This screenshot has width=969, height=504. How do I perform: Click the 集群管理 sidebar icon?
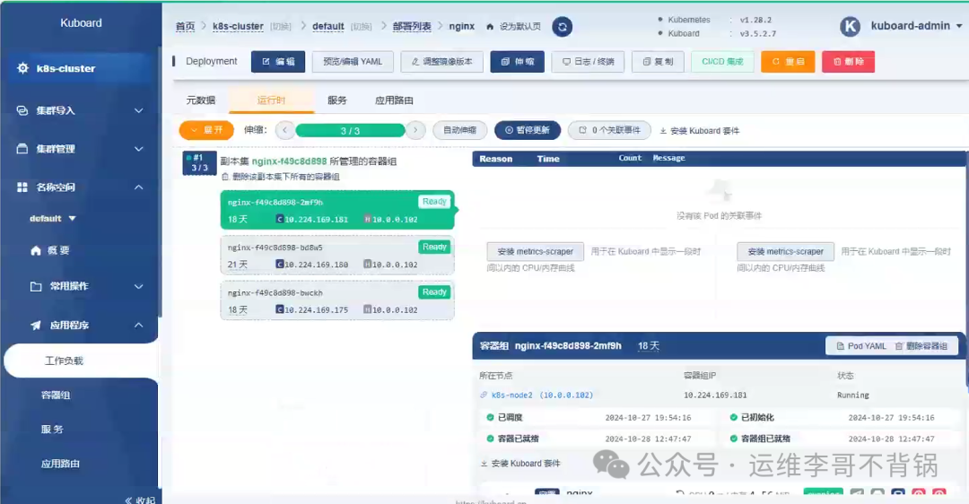coord(22,149)
